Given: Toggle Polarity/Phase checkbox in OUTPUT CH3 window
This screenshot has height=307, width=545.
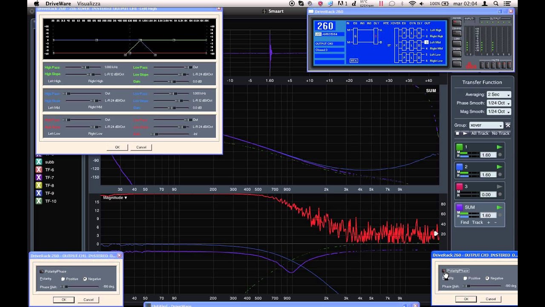Looking at the screenshot, I should [x=444, y=271].
